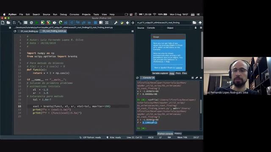Image resolution: width=271 pixels, height=152 pixels.
Task: Open the Tools menu
Action: click(96, 14)
